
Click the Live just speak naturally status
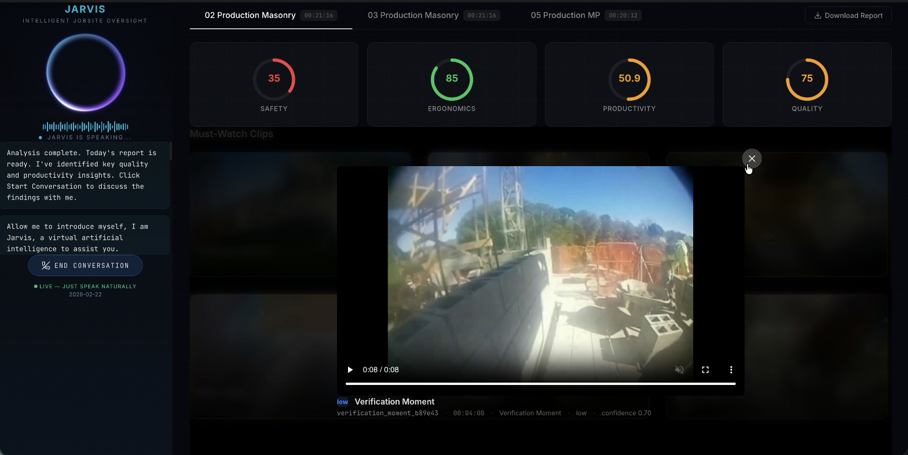pyautogui.click(x=85, y=287)
